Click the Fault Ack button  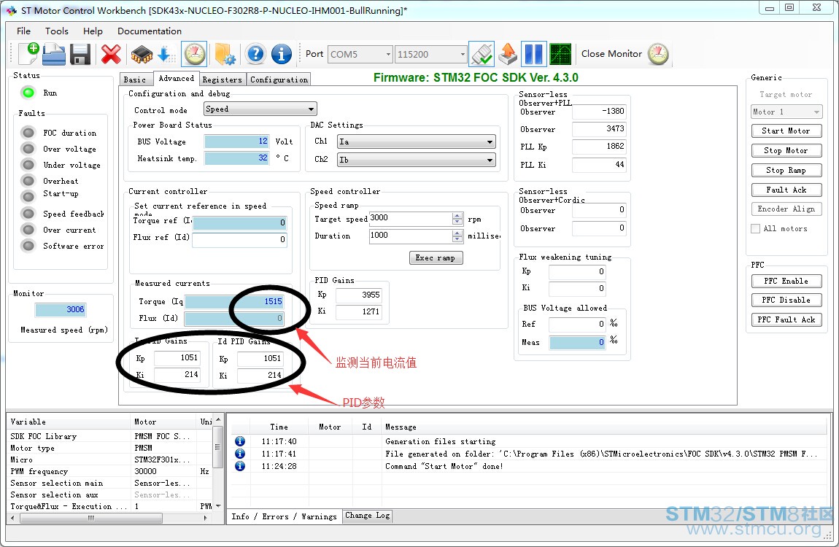(786, 190)
